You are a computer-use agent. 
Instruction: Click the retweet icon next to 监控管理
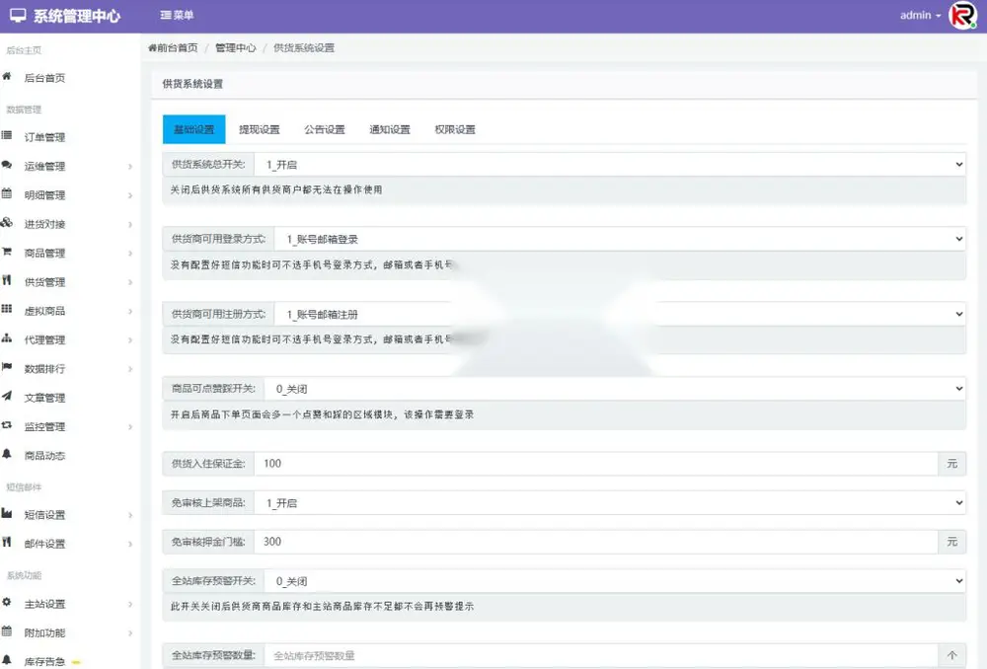[7, 425]
